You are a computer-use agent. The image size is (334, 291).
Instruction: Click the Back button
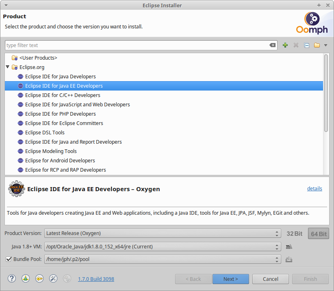pos(193,279)
